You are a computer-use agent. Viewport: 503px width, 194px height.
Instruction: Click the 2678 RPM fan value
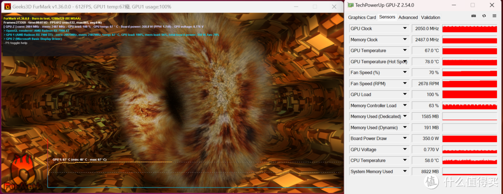426,84
